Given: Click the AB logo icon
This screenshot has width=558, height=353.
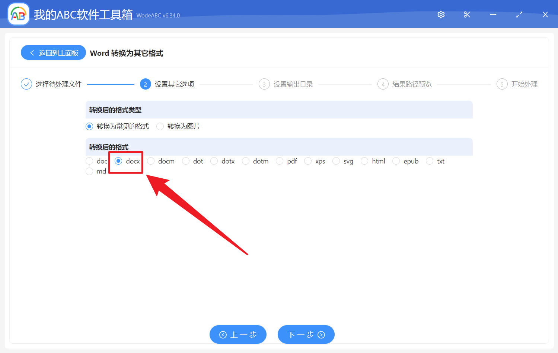Looking at the screenshot, I should 18,14.
